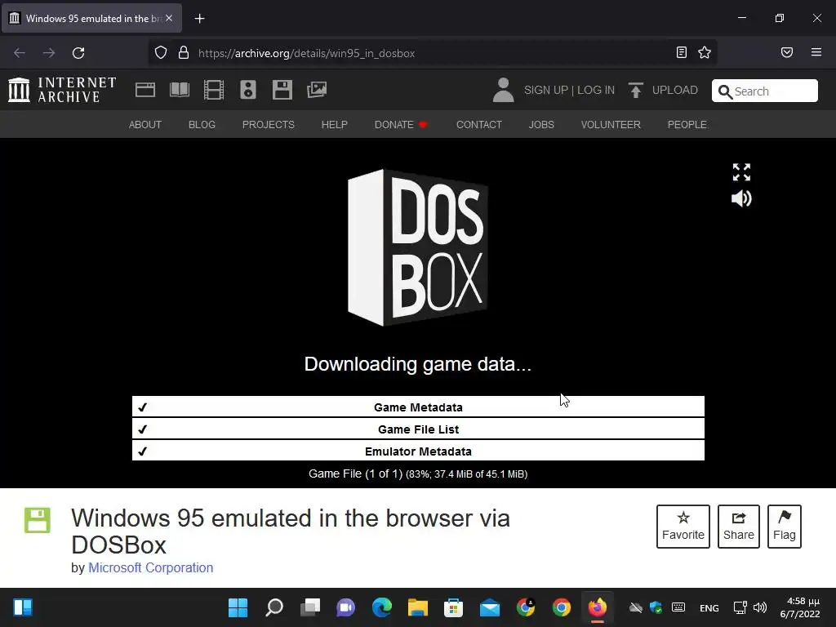This screenshot has width=836, height=627.
Task: Open Widgets panel in taskbar
Action: (x=23, y=607)
